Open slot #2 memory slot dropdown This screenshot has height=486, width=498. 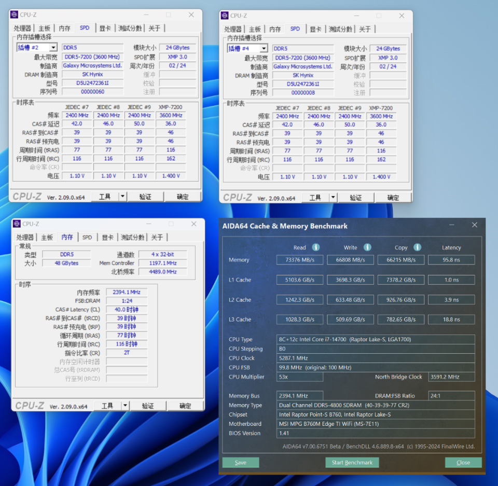point(53,48)
